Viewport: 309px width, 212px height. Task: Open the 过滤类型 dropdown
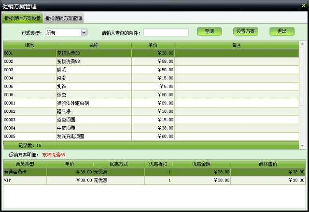(x=84, y=32)
